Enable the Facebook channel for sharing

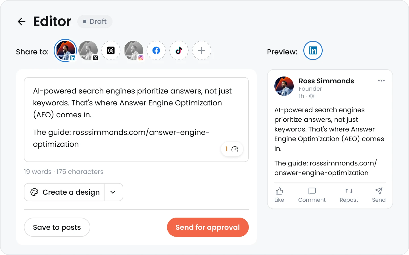tap(156, 50)
